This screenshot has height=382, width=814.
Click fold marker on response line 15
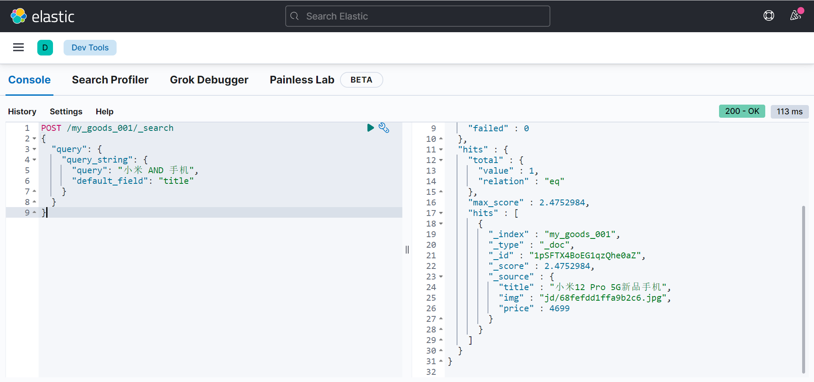[x=441, y=192]
